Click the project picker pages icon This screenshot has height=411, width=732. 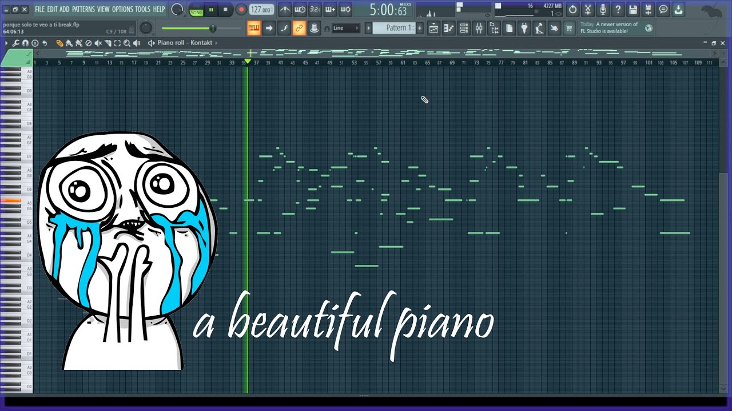[509, 28]
